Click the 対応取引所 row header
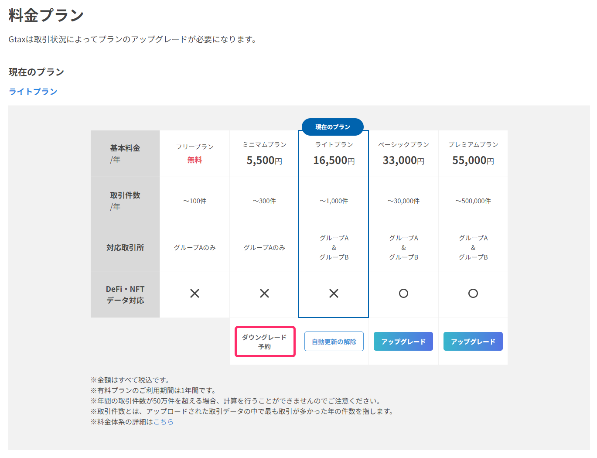Viewport: 597px width, 458px height. pyautogui.click(x=125, y=248)
